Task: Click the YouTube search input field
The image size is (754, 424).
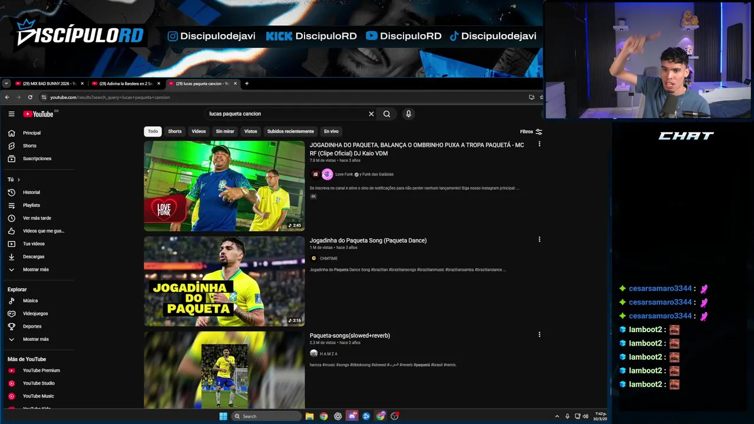Action: (x=286, y=114)
